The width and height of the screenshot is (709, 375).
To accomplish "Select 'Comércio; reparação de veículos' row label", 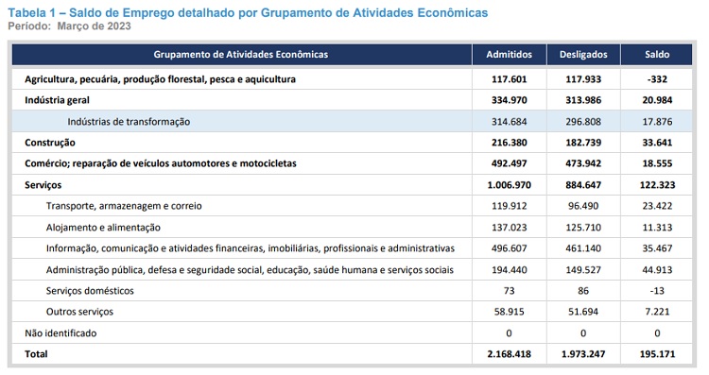I will point(161,163).
